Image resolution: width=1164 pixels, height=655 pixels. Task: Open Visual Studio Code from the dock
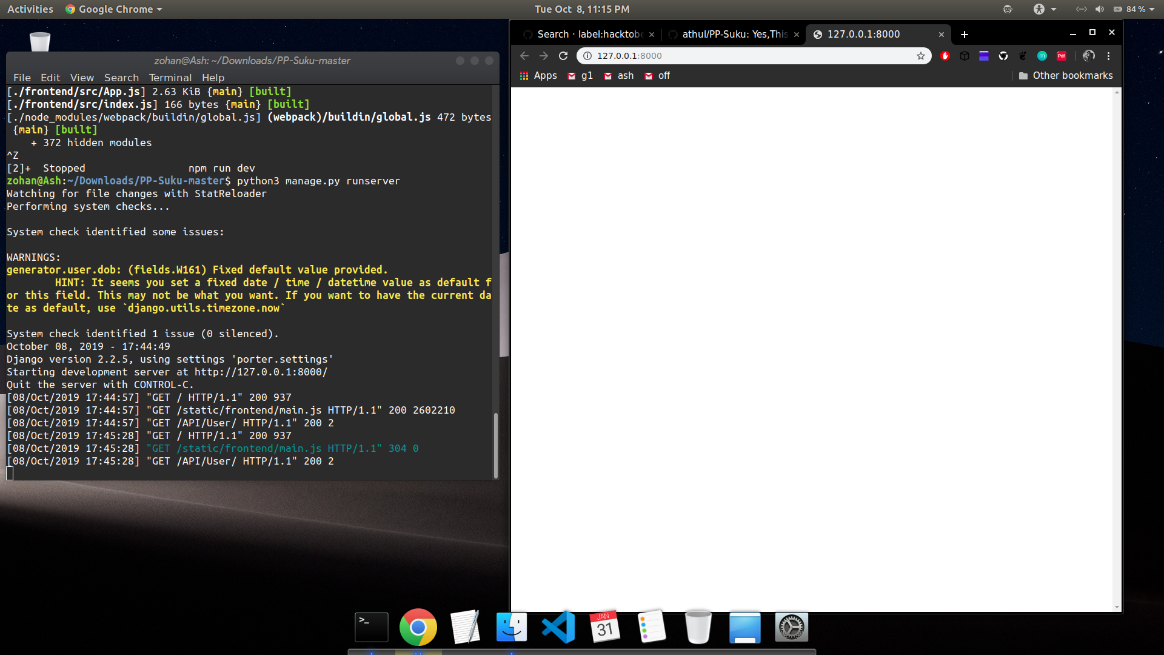click(558, 627)
